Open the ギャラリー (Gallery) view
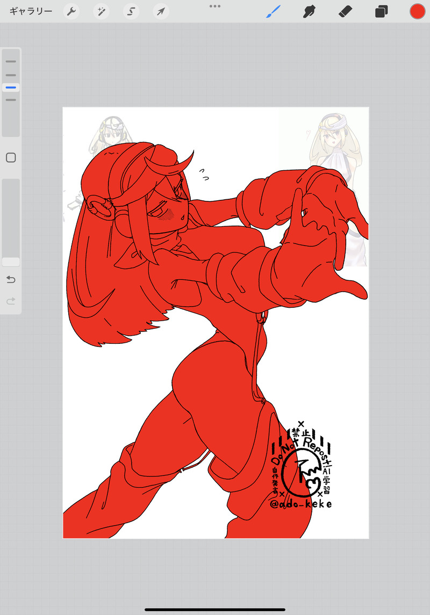 click(31, 11)
